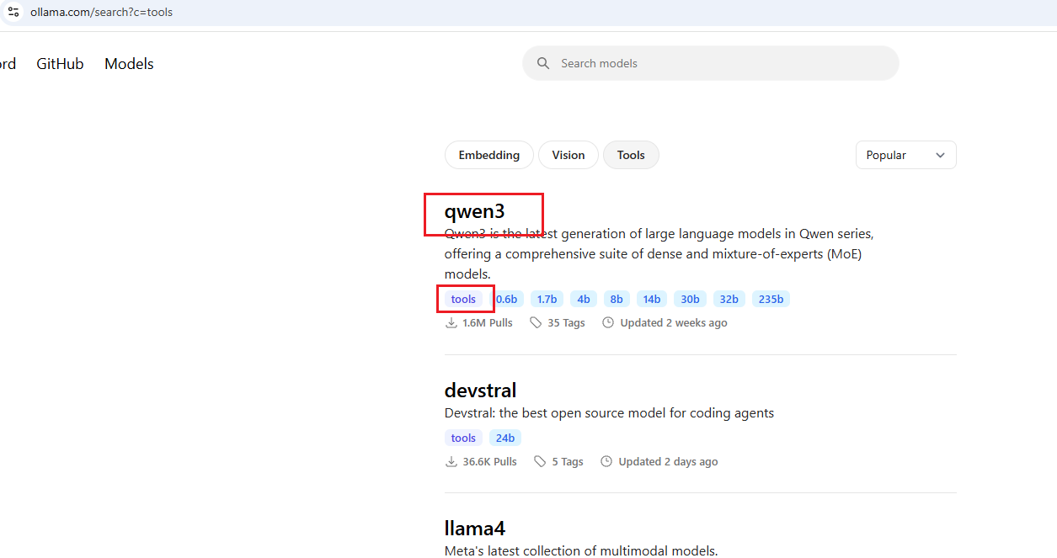Click the "Updated 2 weeks ago" text
Image resolution: width=1057 pixels, height=558 pixels.
point(674,323)
